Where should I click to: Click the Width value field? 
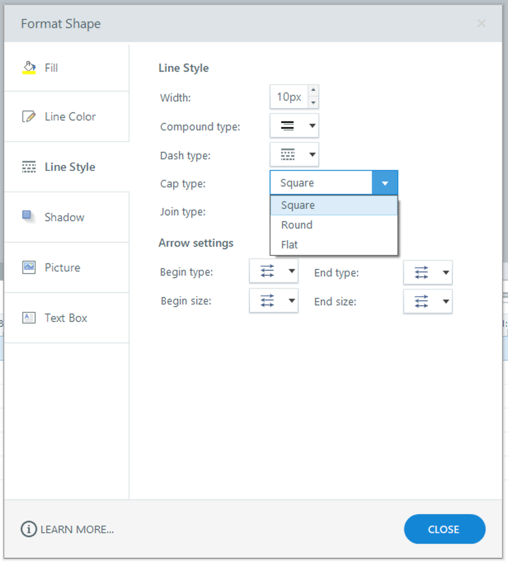tap(289, 97)
